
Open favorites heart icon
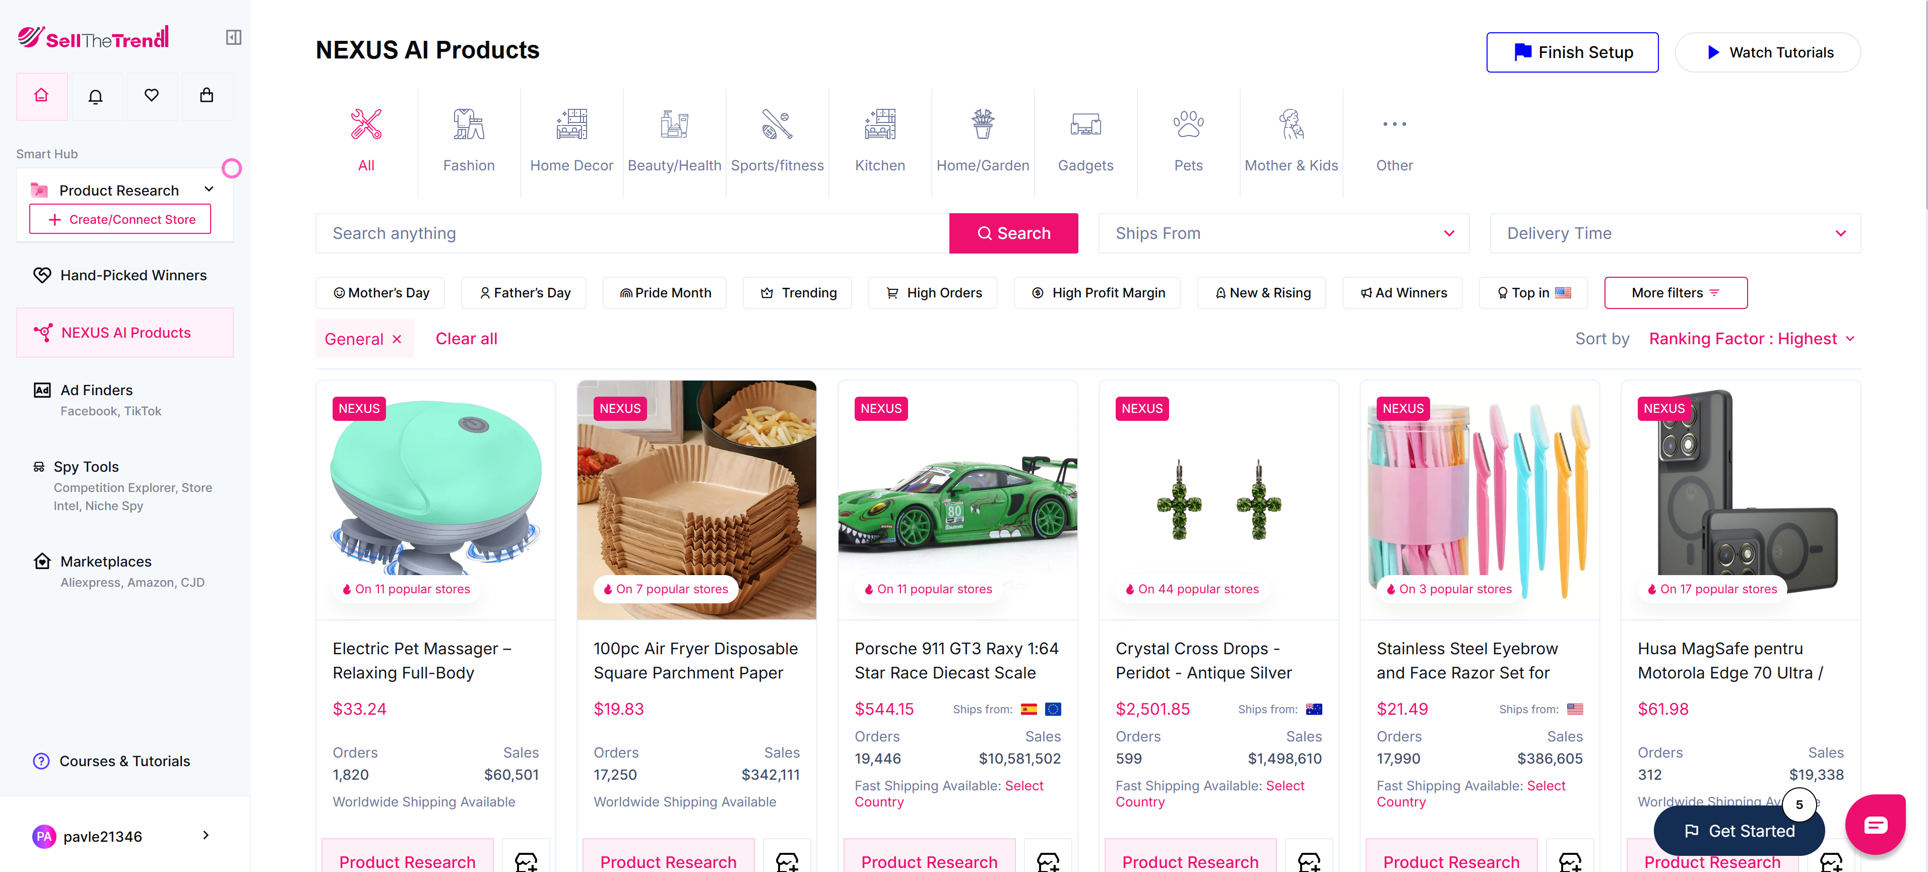pyautogui.click(x=152, y=96)
